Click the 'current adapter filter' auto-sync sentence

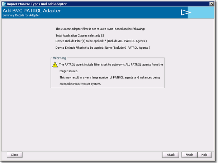pos(100,29)
